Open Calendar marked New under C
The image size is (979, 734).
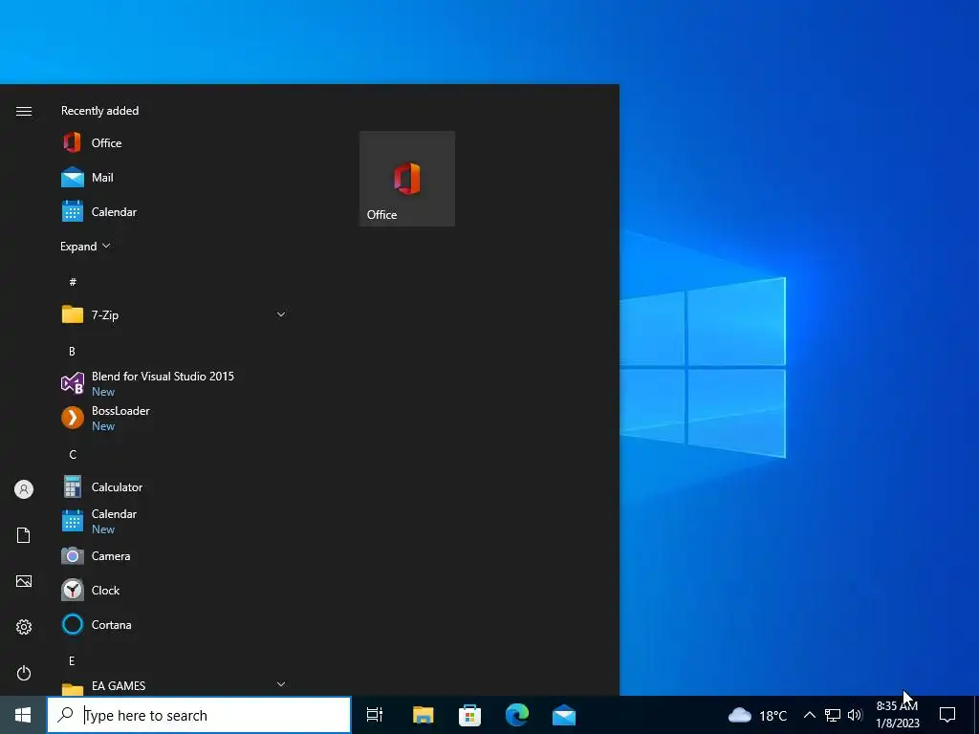(175, 521)
